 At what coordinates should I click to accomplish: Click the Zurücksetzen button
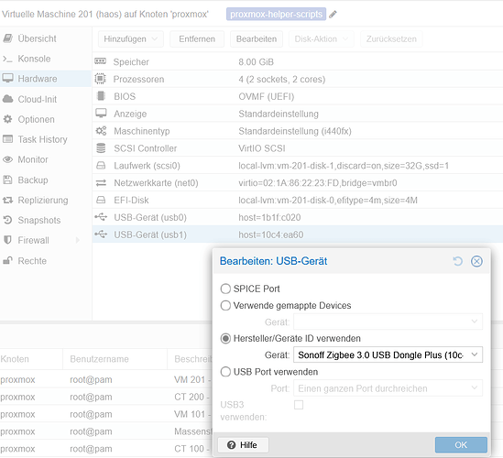[x=391, y=39]
